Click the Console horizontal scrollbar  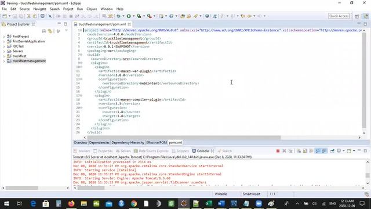tap(91, 188)
